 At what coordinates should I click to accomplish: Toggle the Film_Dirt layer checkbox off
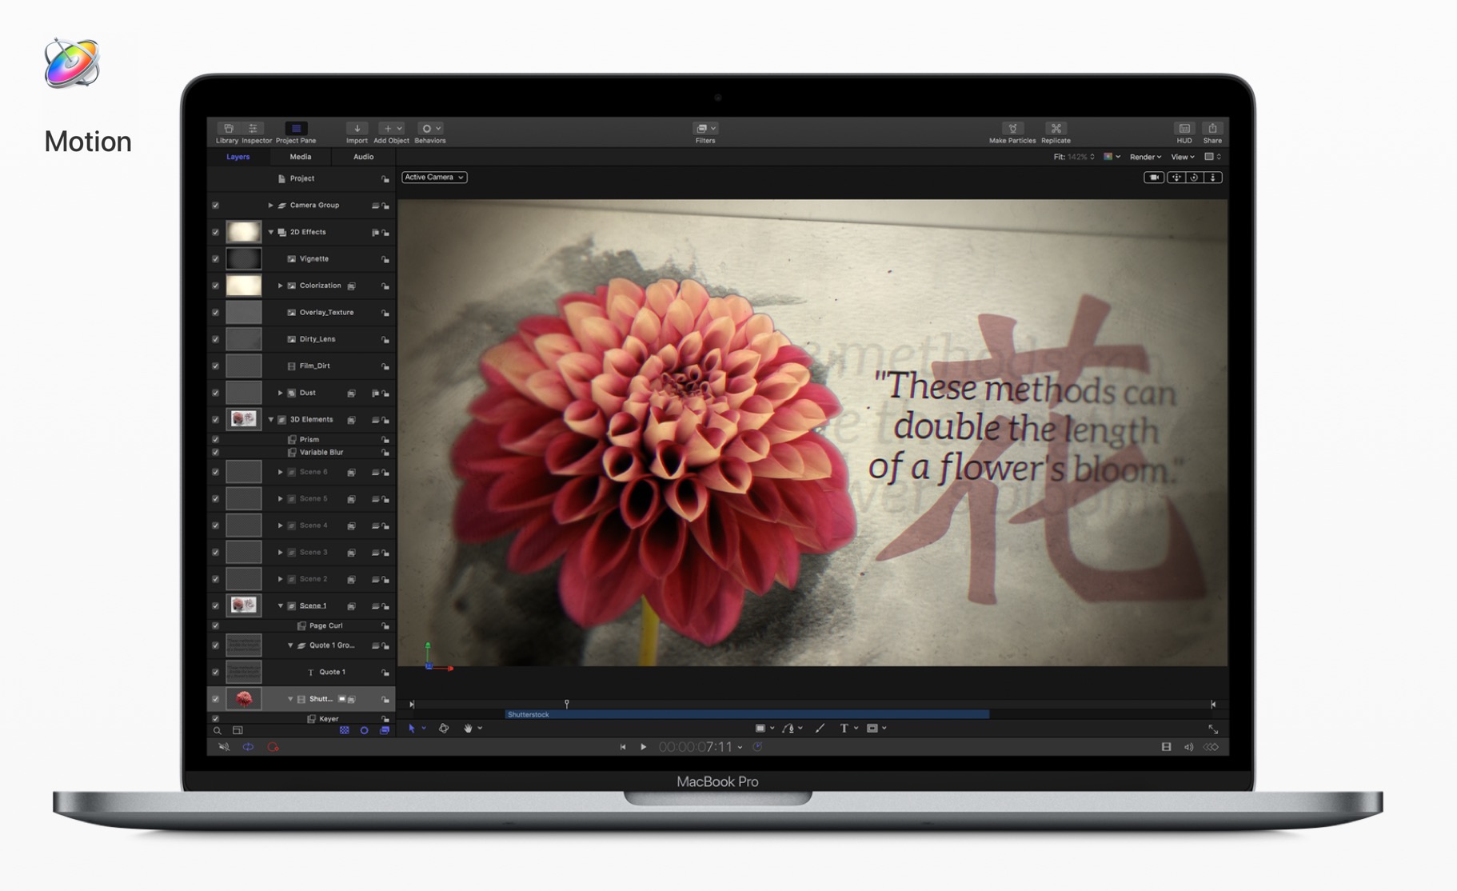[x=215, y=366]
